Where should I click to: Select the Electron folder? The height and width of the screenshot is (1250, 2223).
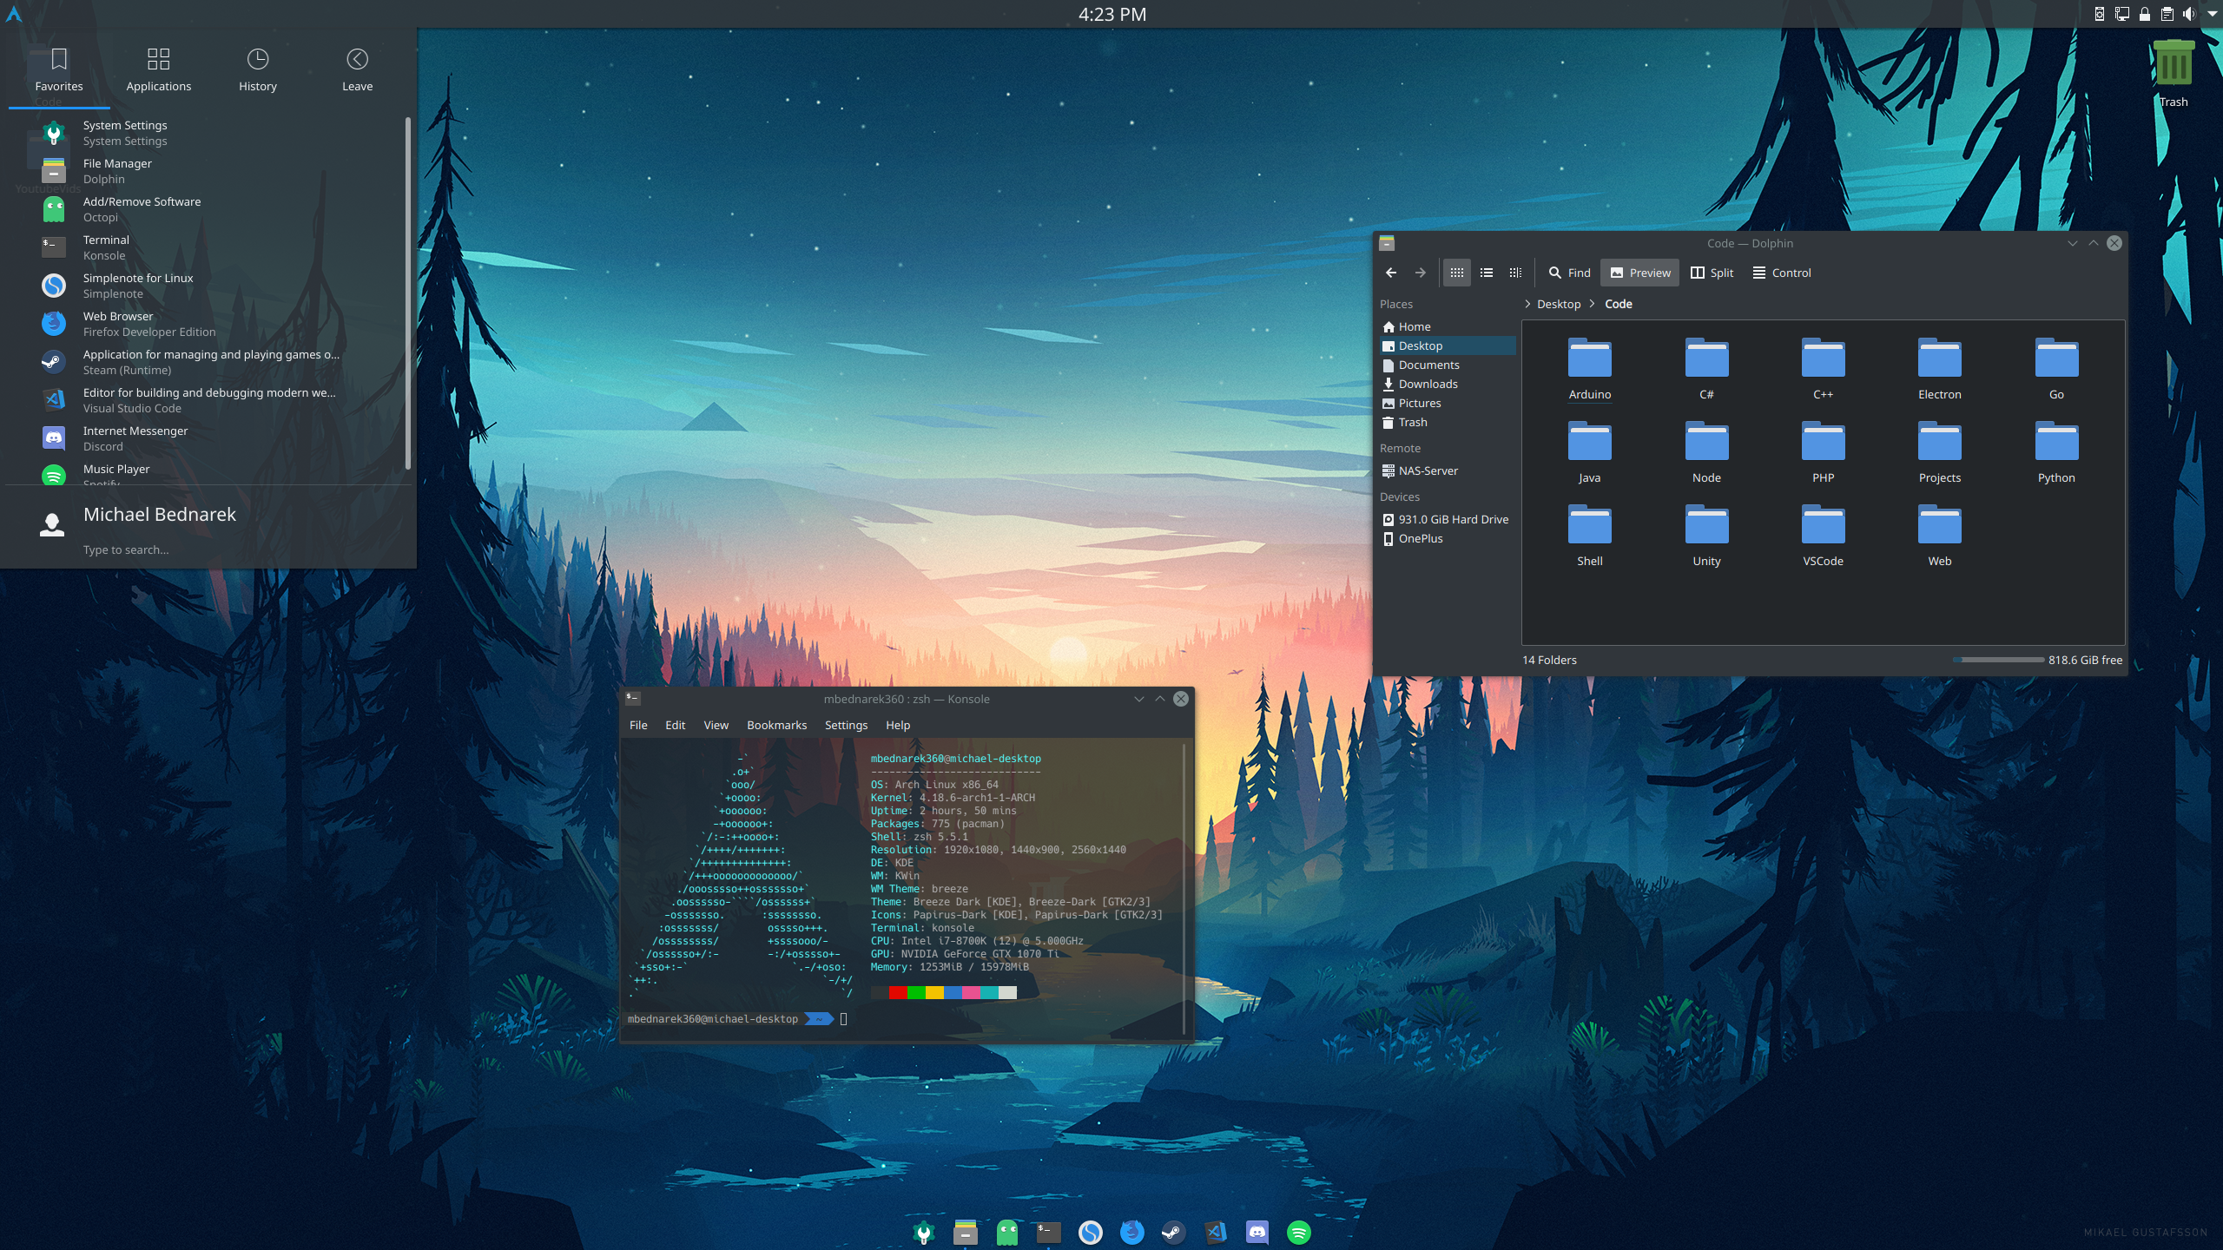[x=1939, y=369]
